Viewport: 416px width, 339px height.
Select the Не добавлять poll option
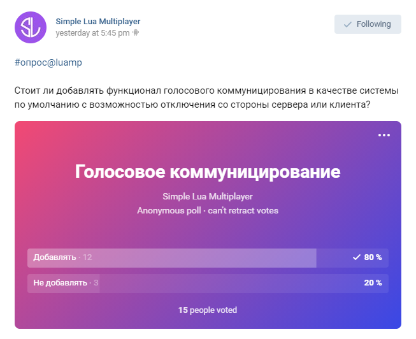point(208,284)
